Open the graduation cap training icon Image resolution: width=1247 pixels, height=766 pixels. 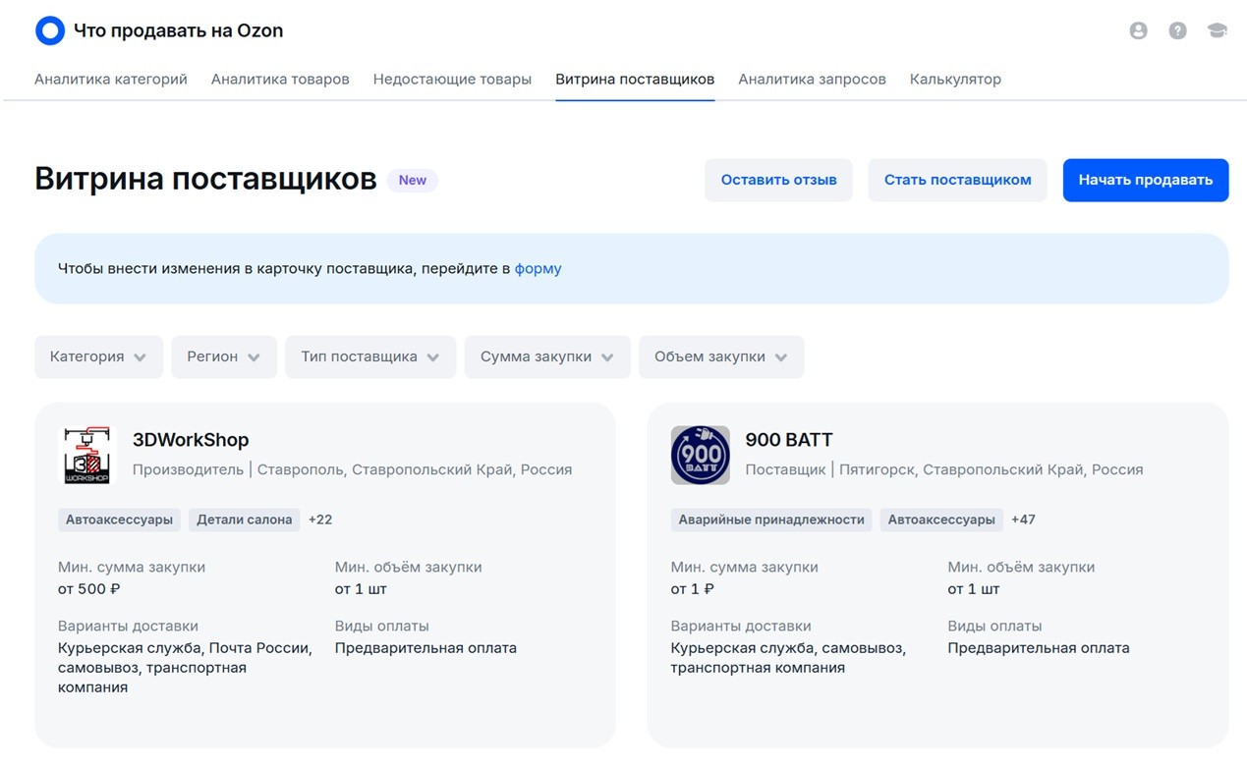(x=1217, y=30)
